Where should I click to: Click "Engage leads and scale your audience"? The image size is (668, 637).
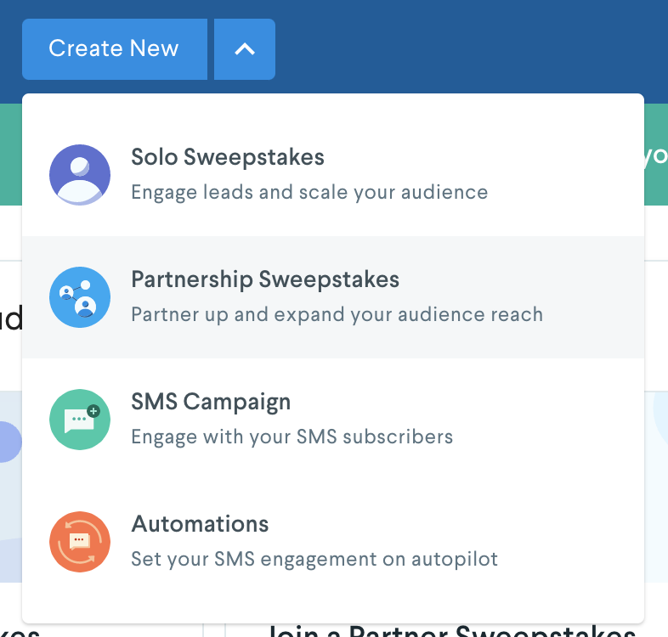click(x=309, y=193)
